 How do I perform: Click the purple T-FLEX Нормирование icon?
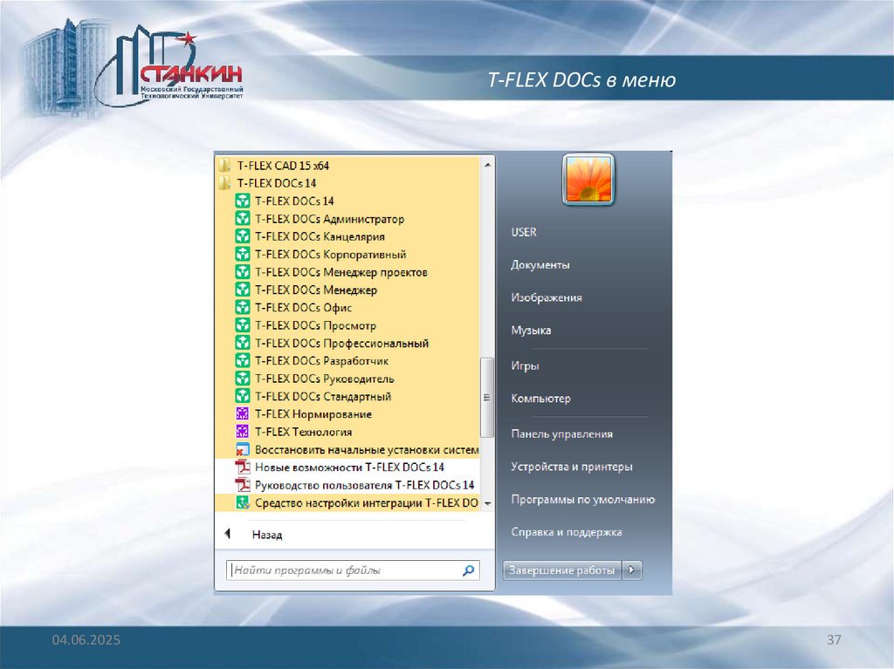point(243,413)
